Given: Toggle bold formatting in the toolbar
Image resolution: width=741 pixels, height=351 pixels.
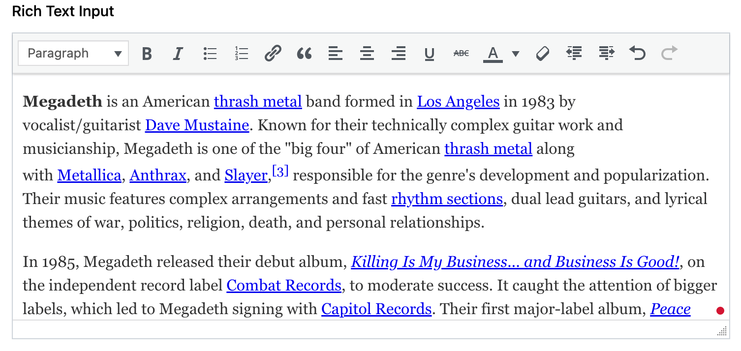Looking at the screenshot, I should 147,53.
